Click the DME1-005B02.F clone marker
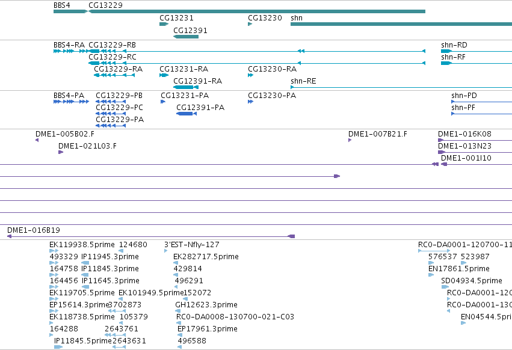The width and height of the screenshot is (512, 350). tap(37, 140)
